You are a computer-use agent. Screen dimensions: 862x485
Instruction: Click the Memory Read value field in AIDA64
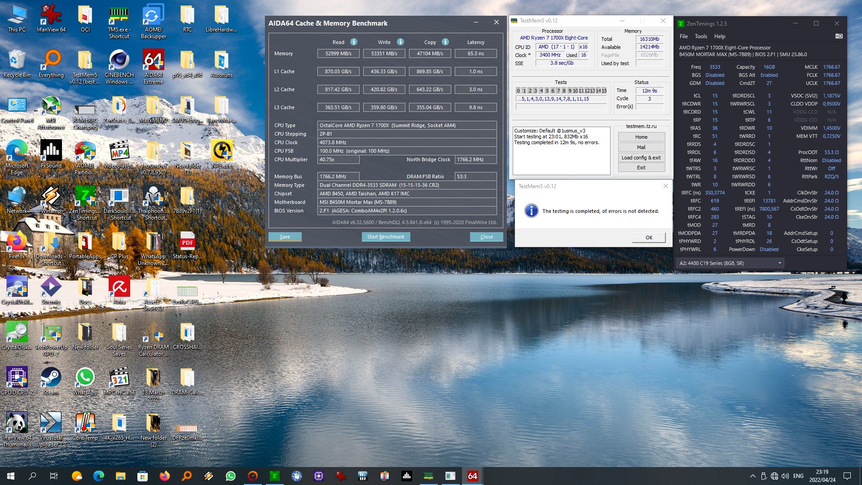[339, 53]
